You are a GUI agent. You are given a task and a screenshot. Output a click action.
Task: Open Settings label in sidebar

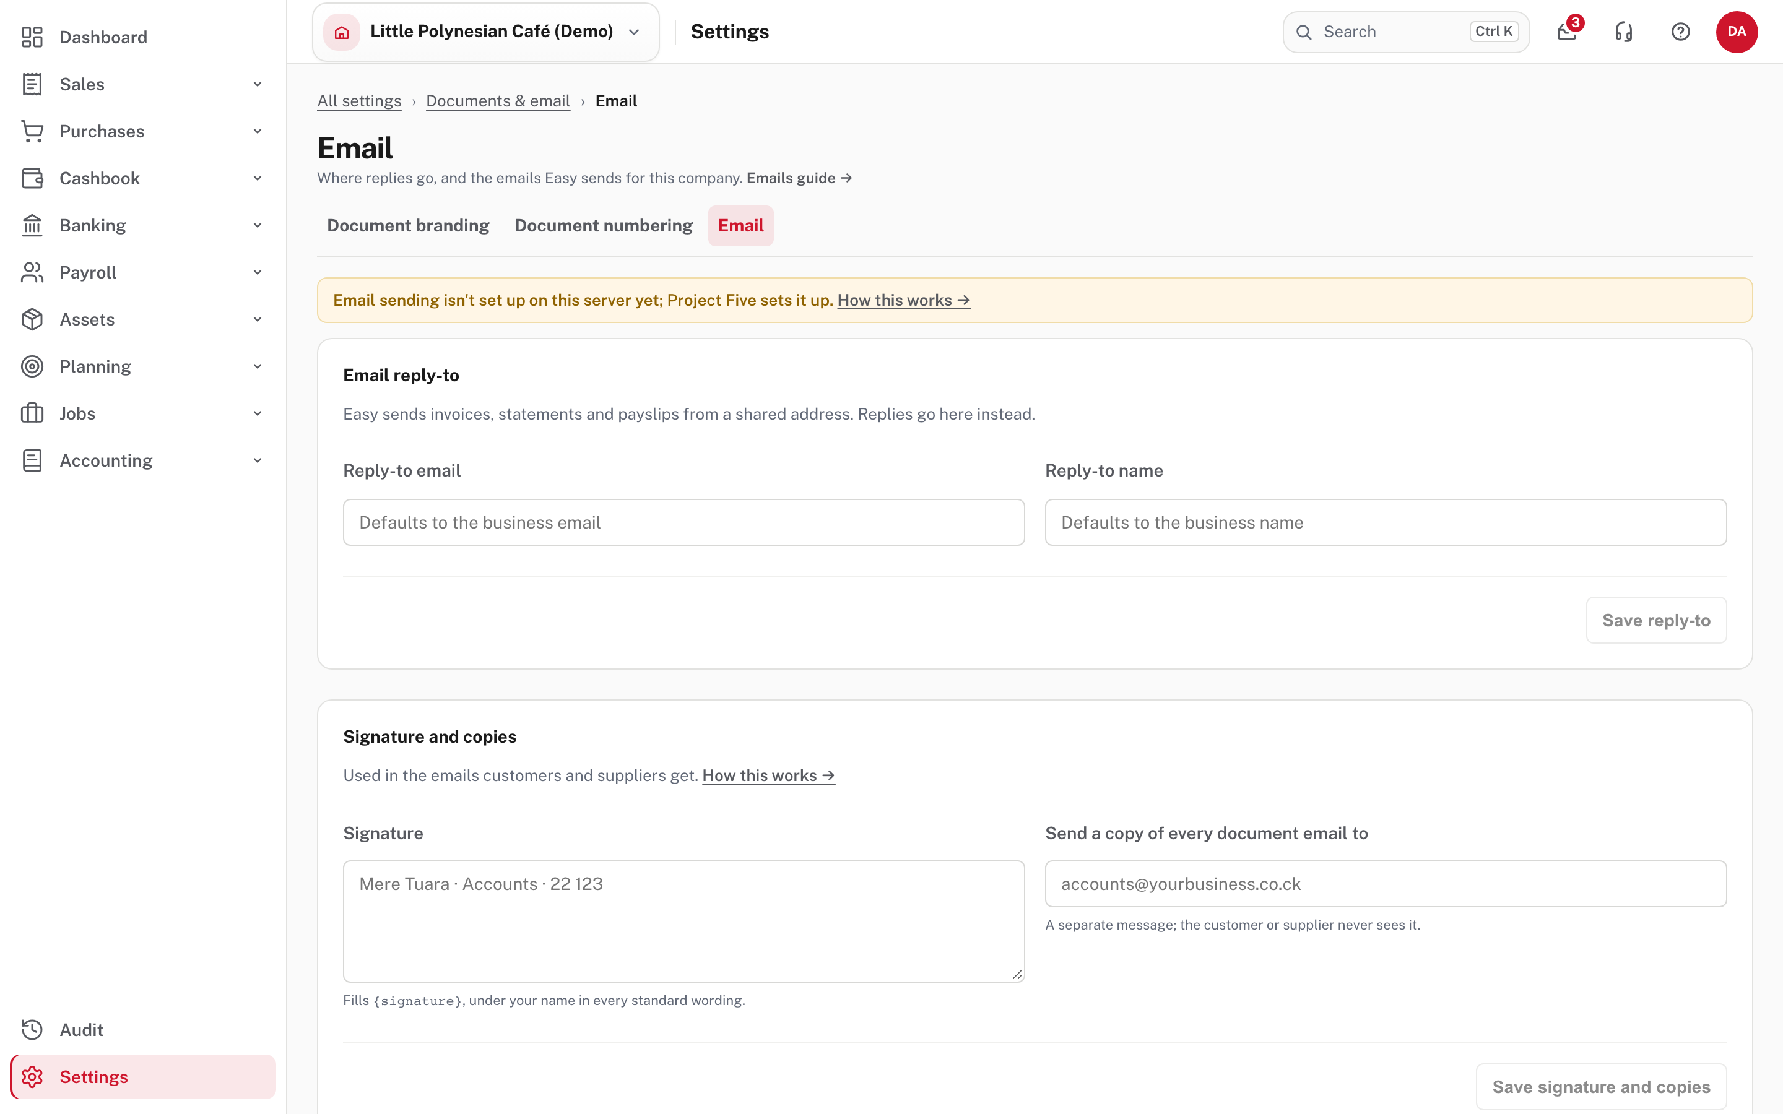click(x=93, y=1077)
